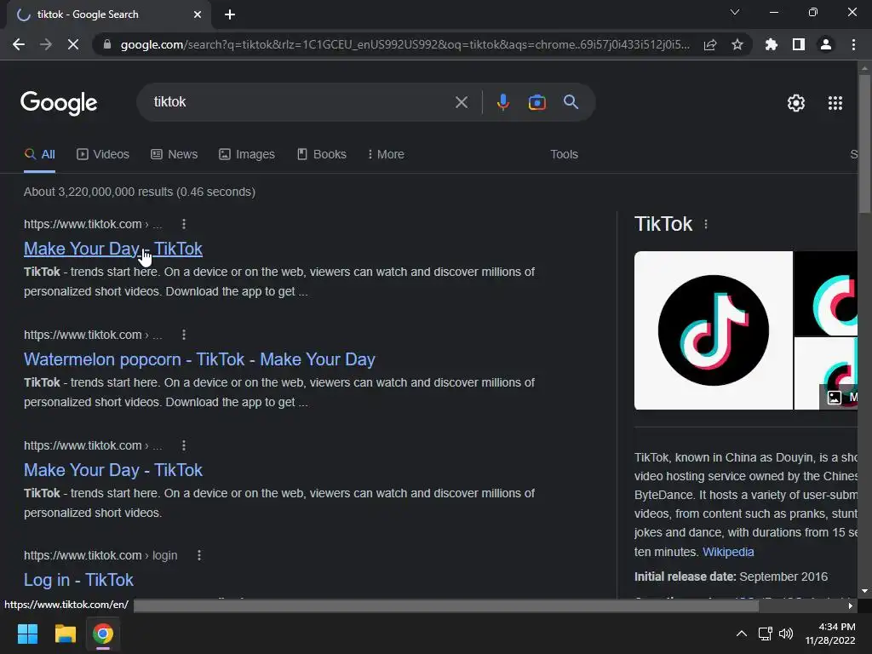Open options dots above the third result
Image resolution: width=872 pixels, height=654 pixels.
pos(184,445)
